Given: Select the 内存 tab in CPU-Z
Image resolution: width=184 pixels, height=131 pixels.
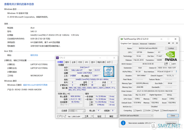Looking at the screenshot, I should click(x=80, y=62).
